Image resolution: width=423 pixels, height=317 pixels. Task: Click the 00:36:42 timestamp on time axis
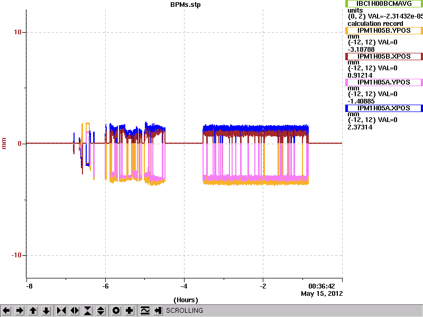tap(321, 286)
